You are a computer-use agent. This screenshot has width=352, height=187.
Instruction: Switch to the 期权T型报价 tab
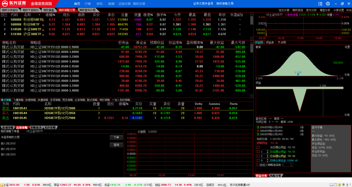[31, 10]
